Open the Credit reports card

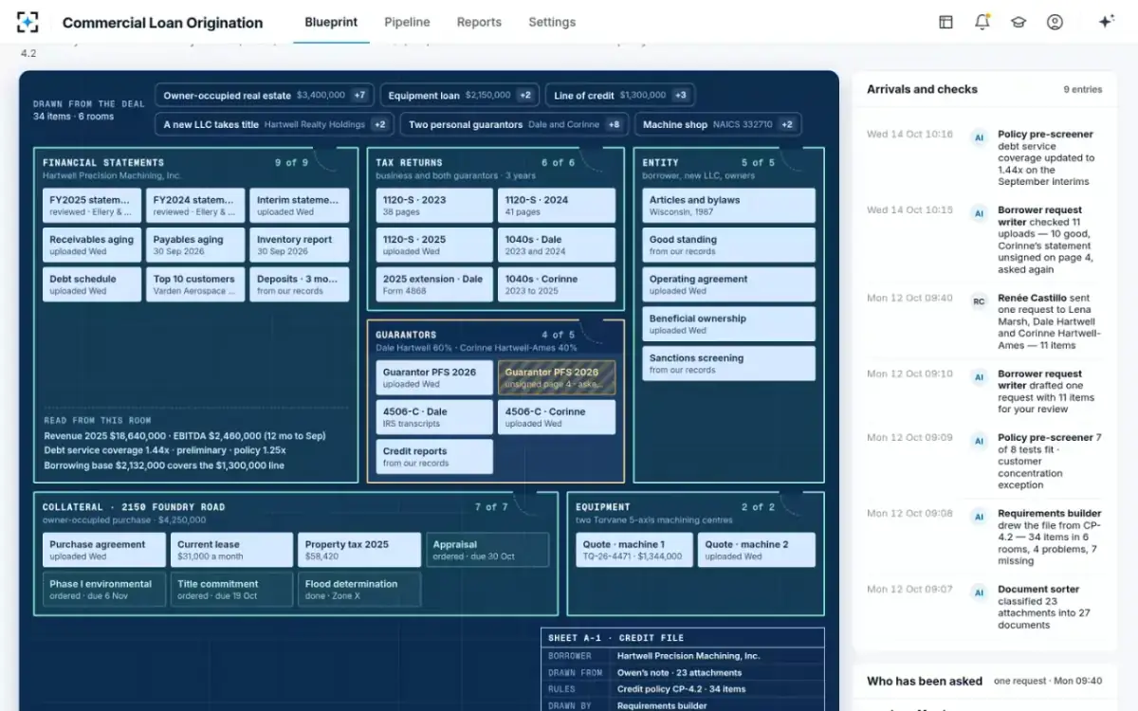pyautogui.click(x=434, y=457)
